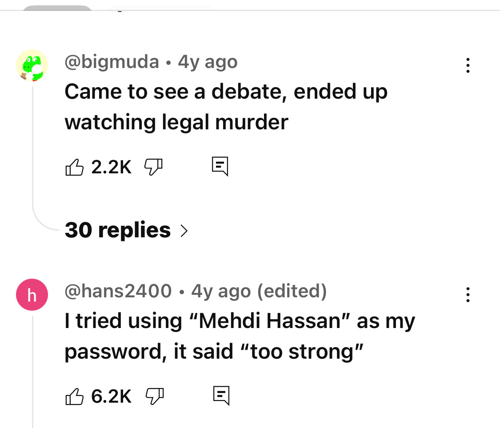Expand the 30 replies thread
The width and height of the screenshot is (500, 428).
pyautogui.click(x=126, y=230)
